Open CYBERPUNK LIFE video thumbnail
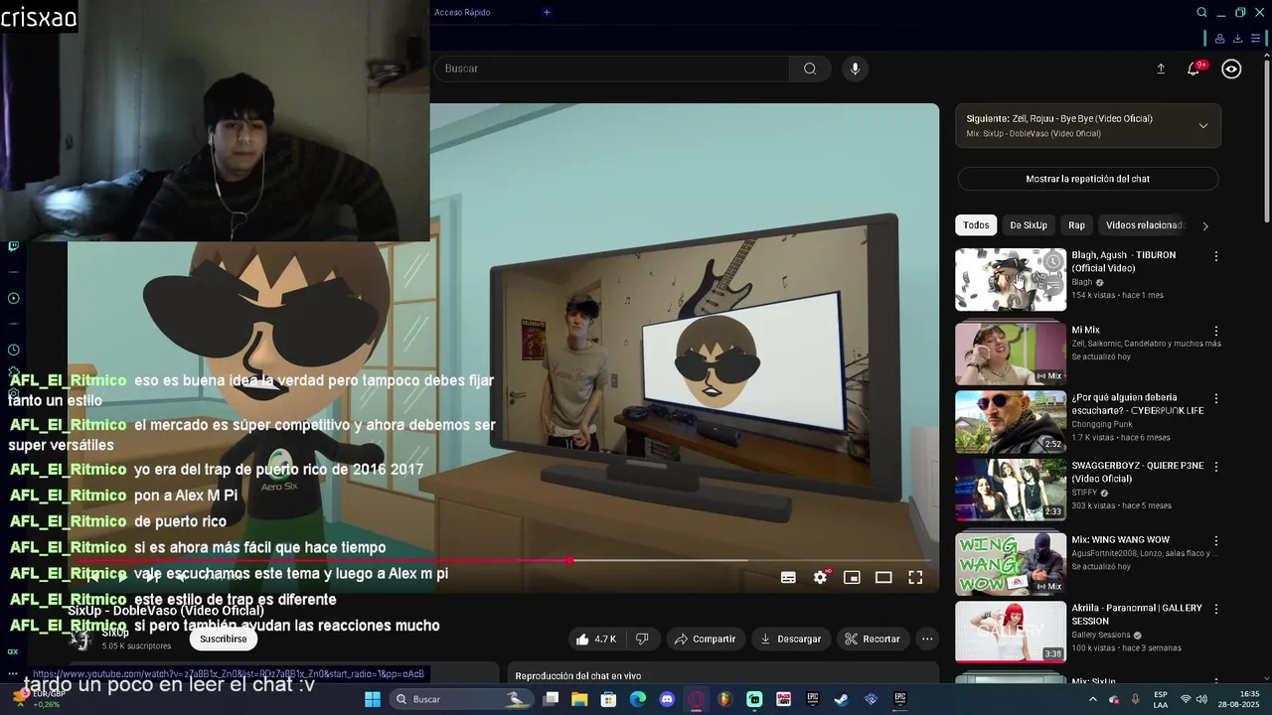The height and width of the screenshot is (715, 1272). tap(1011, 421)
